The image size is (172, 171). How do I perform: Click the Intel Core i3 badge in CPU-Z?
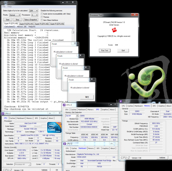pyautogui.click(x=54, y=127)
